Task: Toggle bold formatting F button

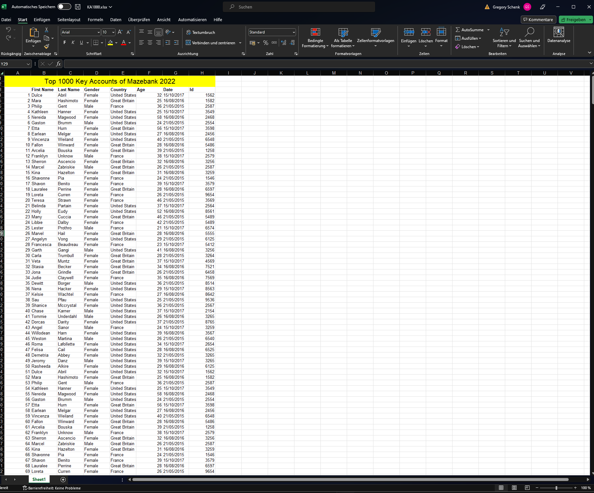Action: point(65,43)
